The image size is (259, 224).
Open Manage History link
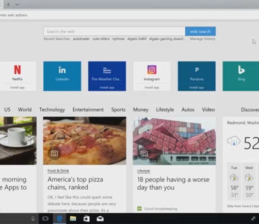point(203,39)
